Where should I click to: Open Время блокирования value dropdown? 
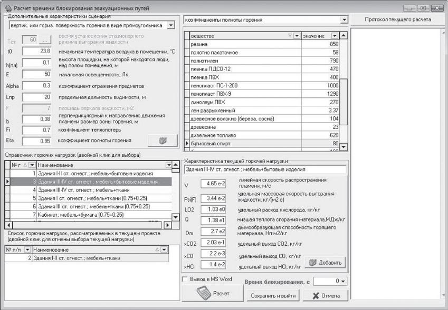[343, 281]
